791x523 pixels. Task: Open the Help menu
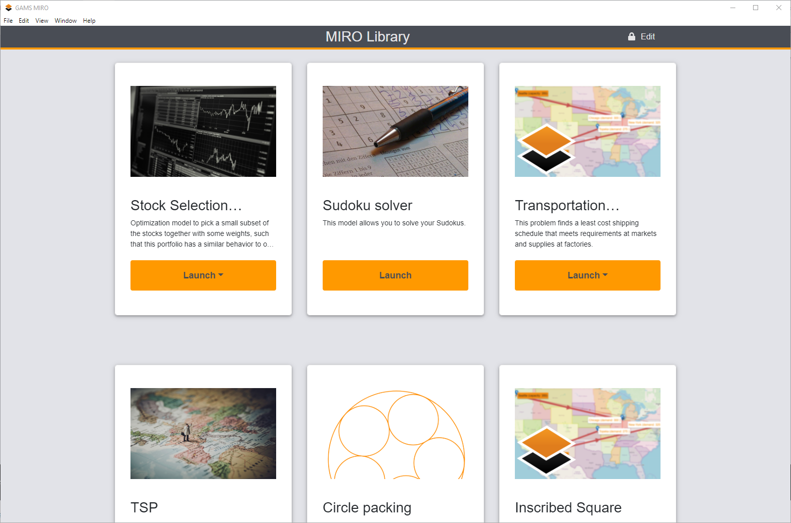pos(89,21)
